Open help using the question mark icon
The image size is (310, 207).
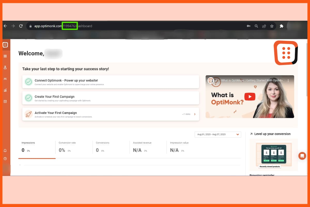[5, 158]
